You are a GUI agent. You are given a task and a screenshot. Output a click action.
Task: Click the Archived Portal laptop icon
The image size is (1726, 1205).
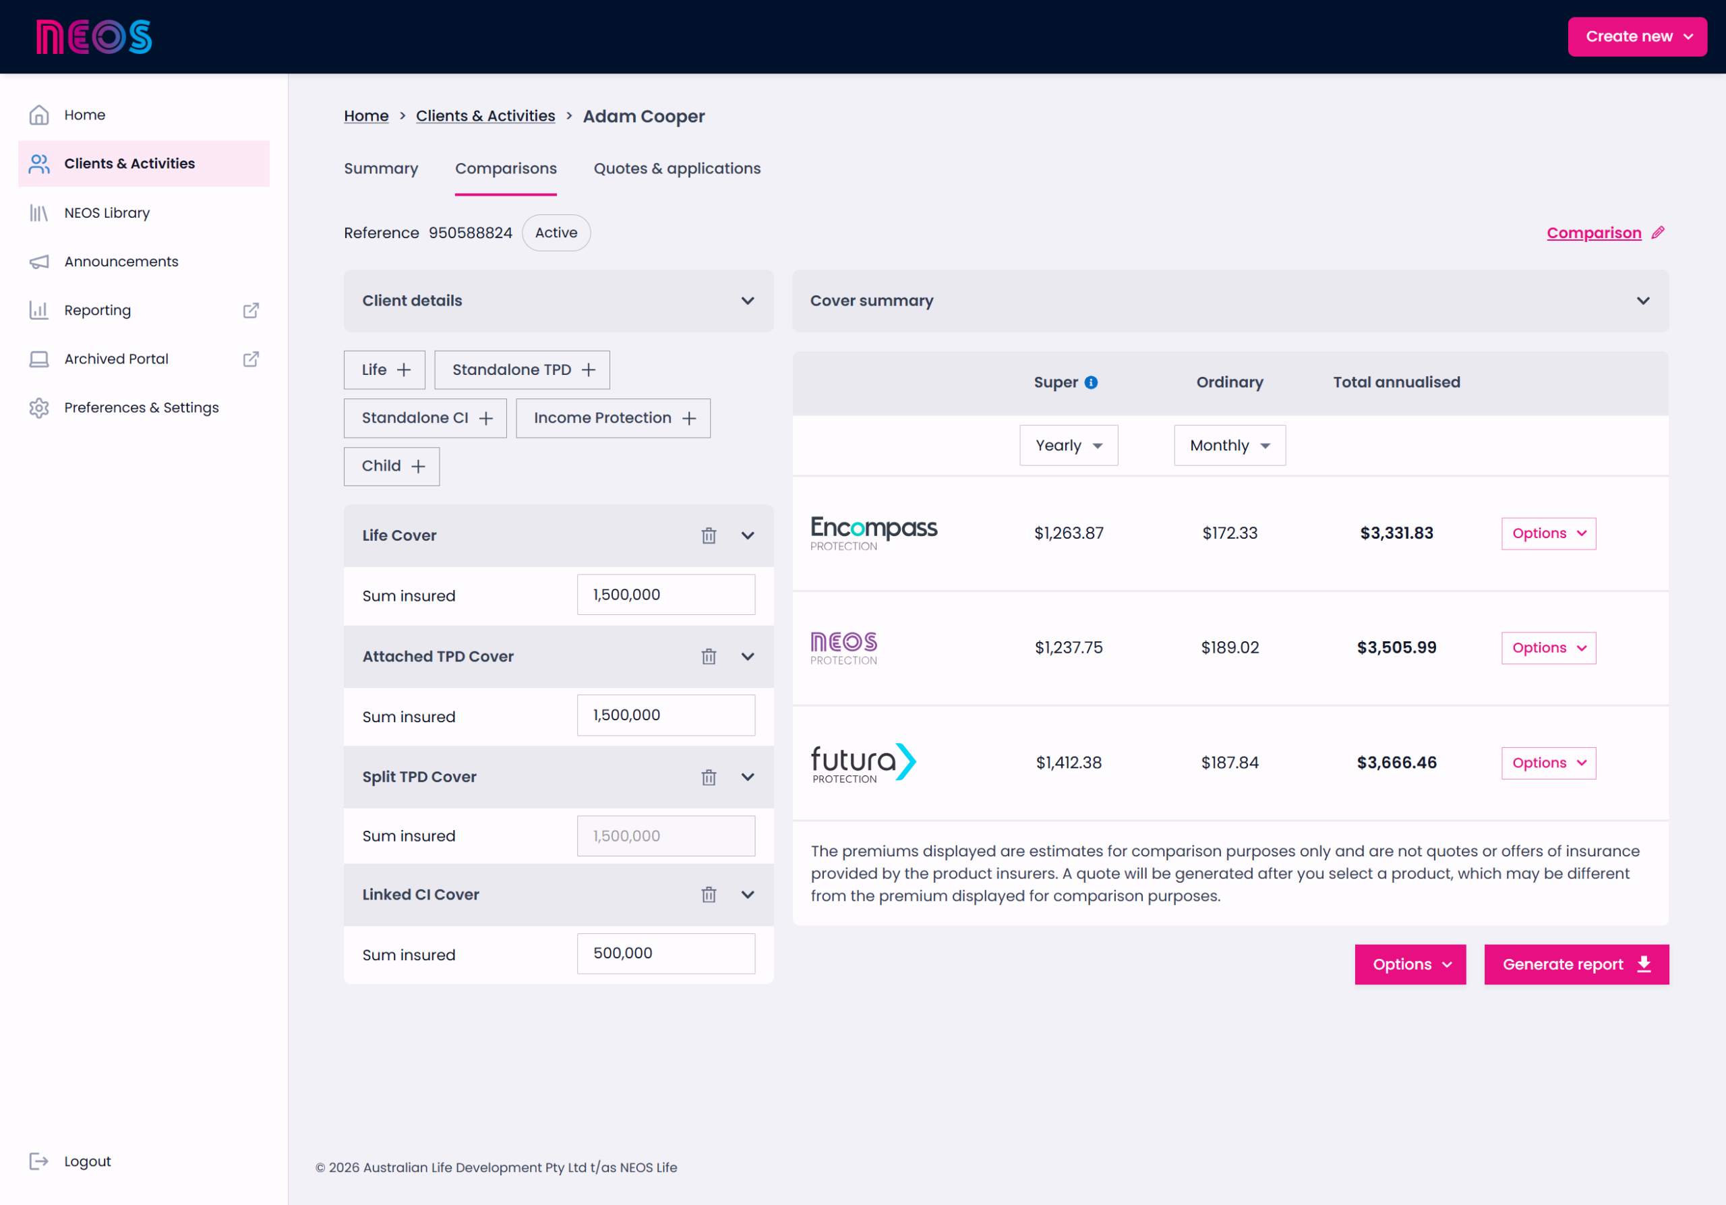(x=39, y=359)
